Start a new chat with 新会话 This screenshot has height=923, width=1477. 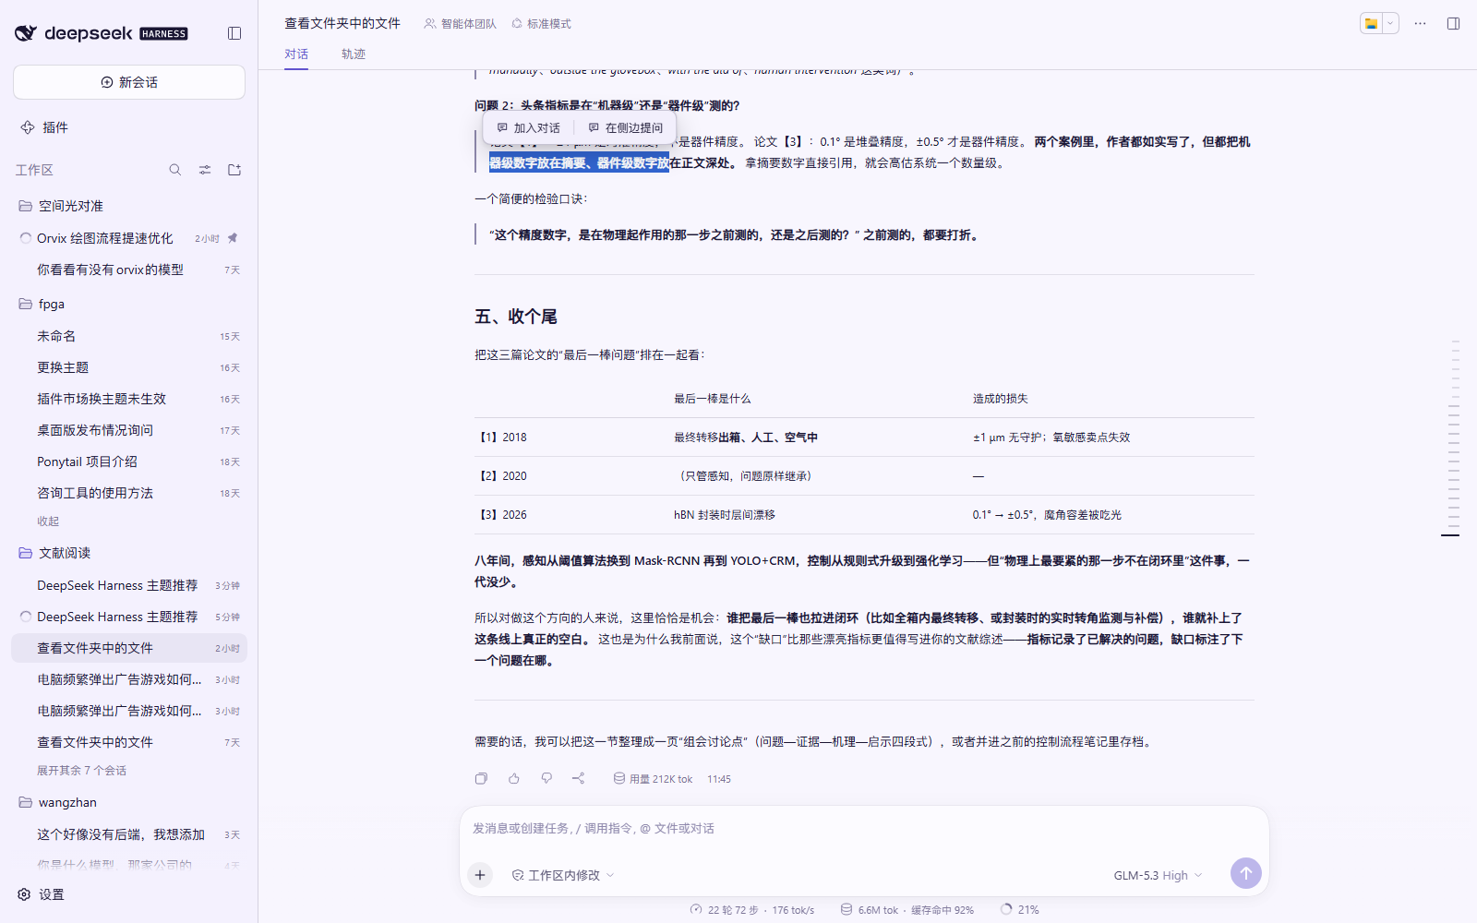129,82
